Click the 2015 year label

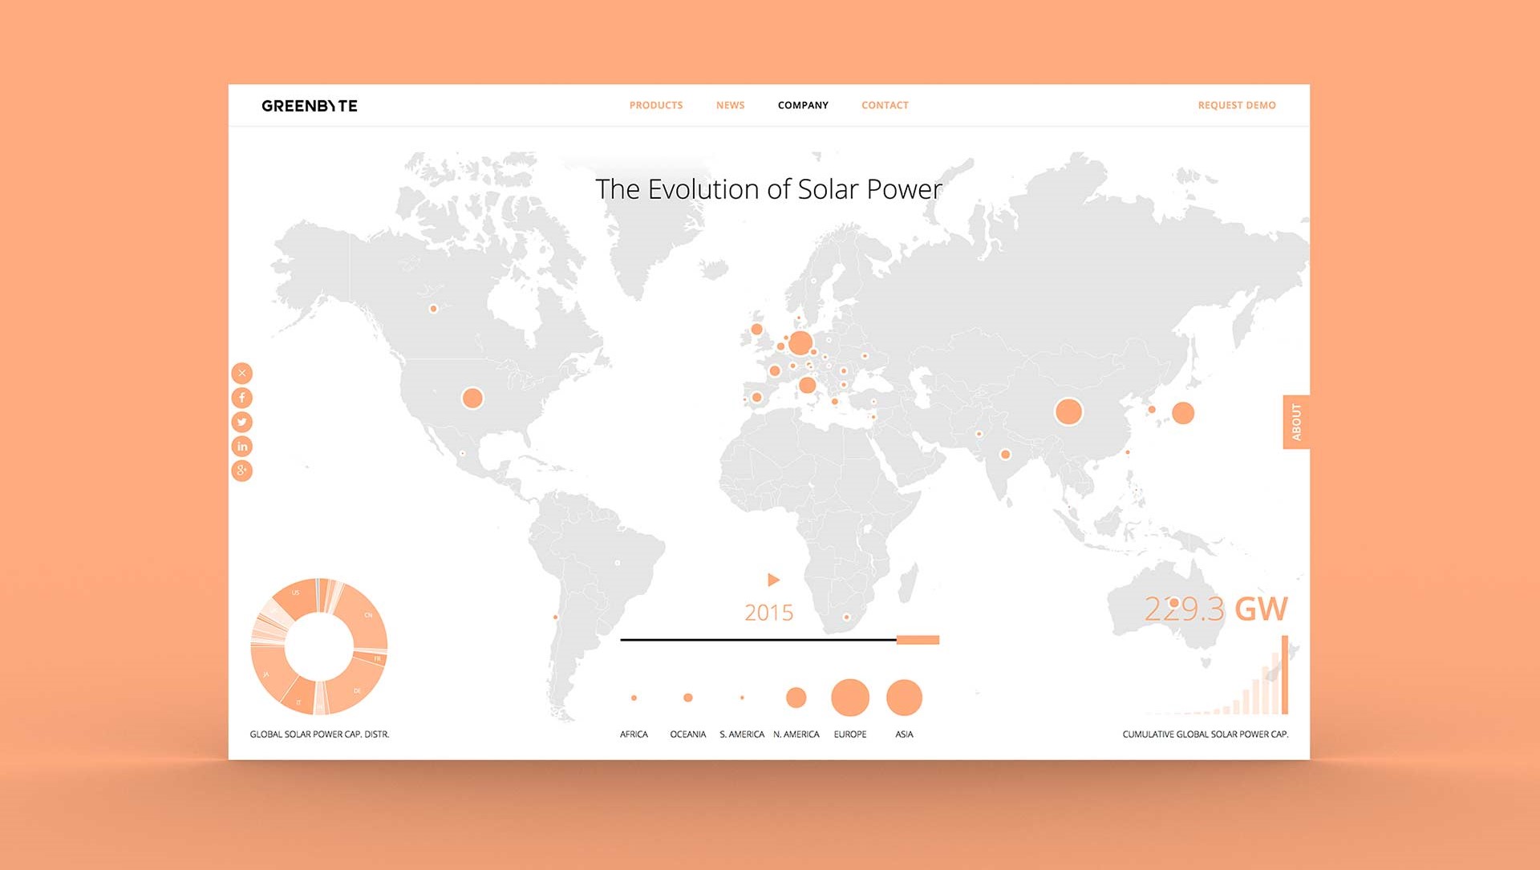768,613
